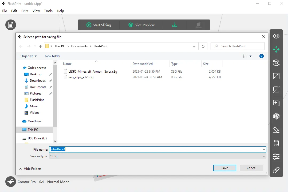Create a New folder
The image size is (288, 192).
pos(53,56)
